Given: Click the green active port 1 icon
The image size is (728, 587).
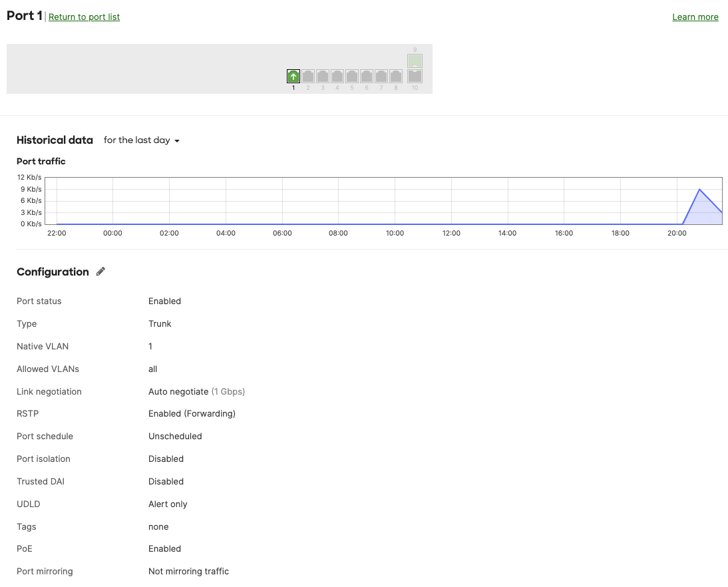Looking at the screenshot, I should coord(293,76).
